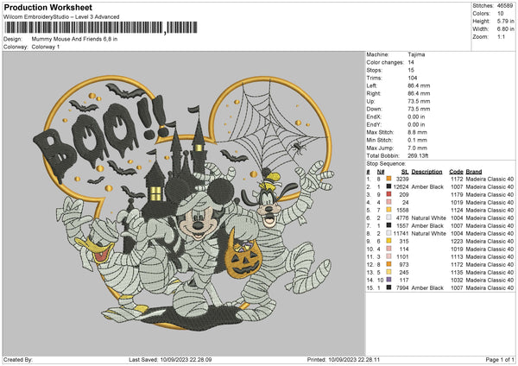The width and height of the screenshot is (518, 366).
Task: Click stitch count "12624" in stop 2
Action: coord(401,186)
